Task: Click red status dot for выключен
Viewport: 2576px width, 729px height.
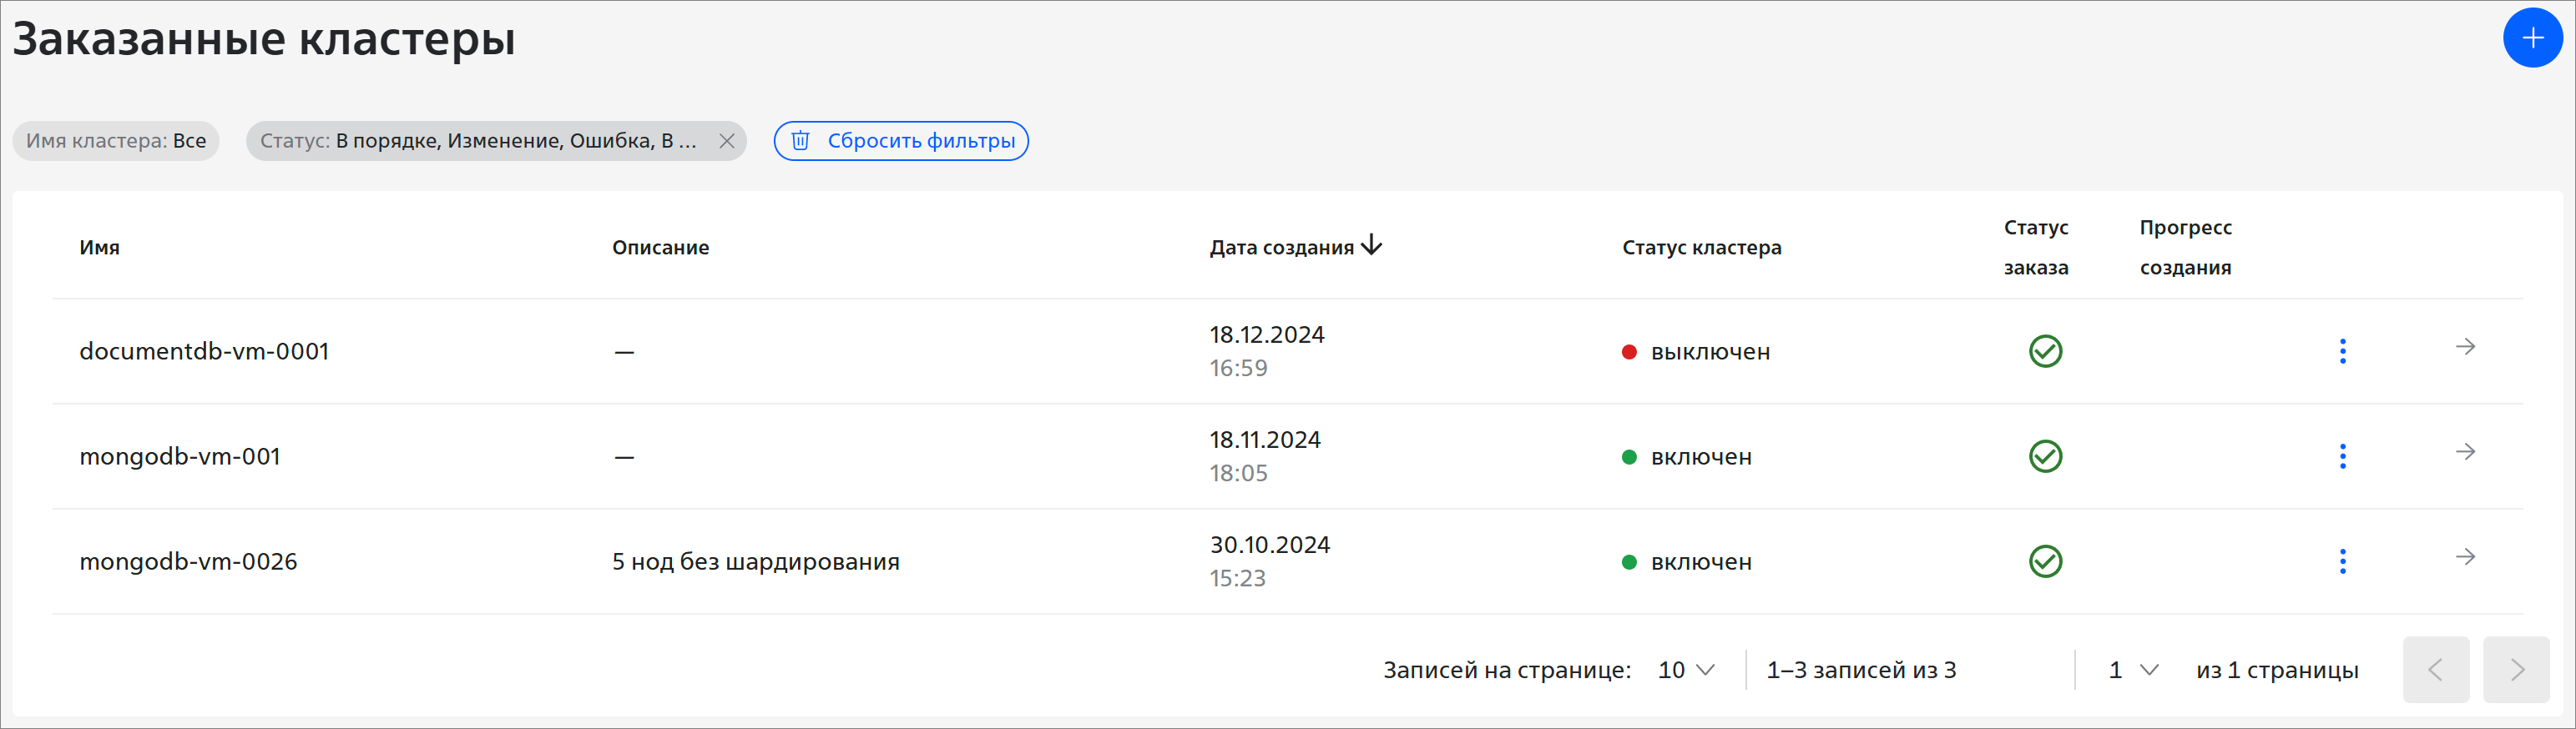Action: tap(1629, 351)
